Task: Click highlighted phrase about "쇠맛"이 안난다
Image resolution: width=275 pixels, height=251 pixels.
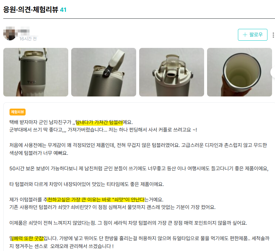Action: [96, 199]
